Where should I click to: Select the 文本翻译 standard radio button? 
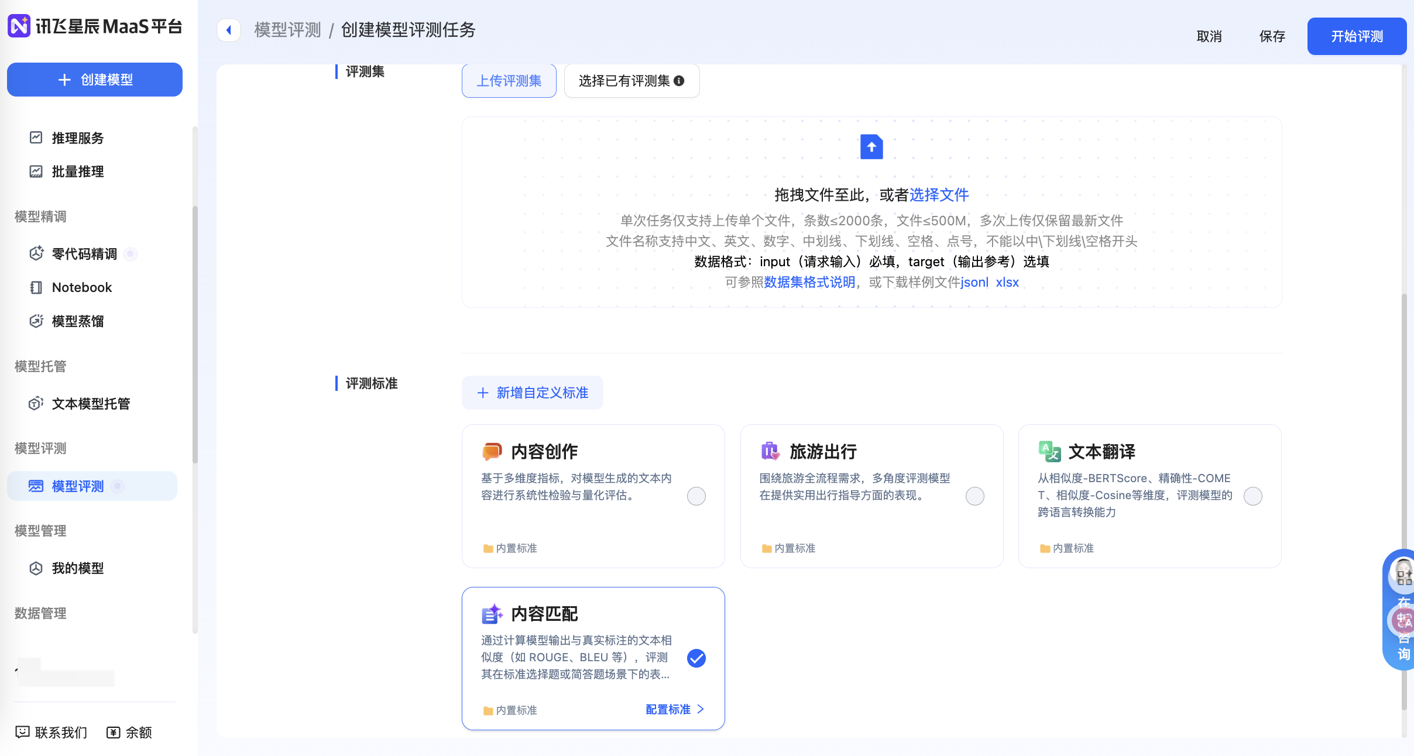(x=1252, y=496)
